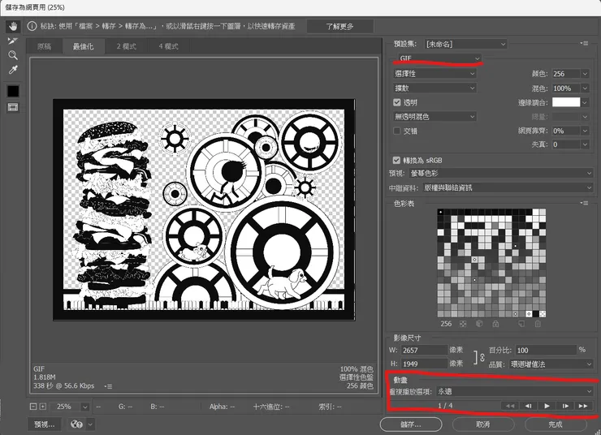Delete selected color trash icon

538,324
